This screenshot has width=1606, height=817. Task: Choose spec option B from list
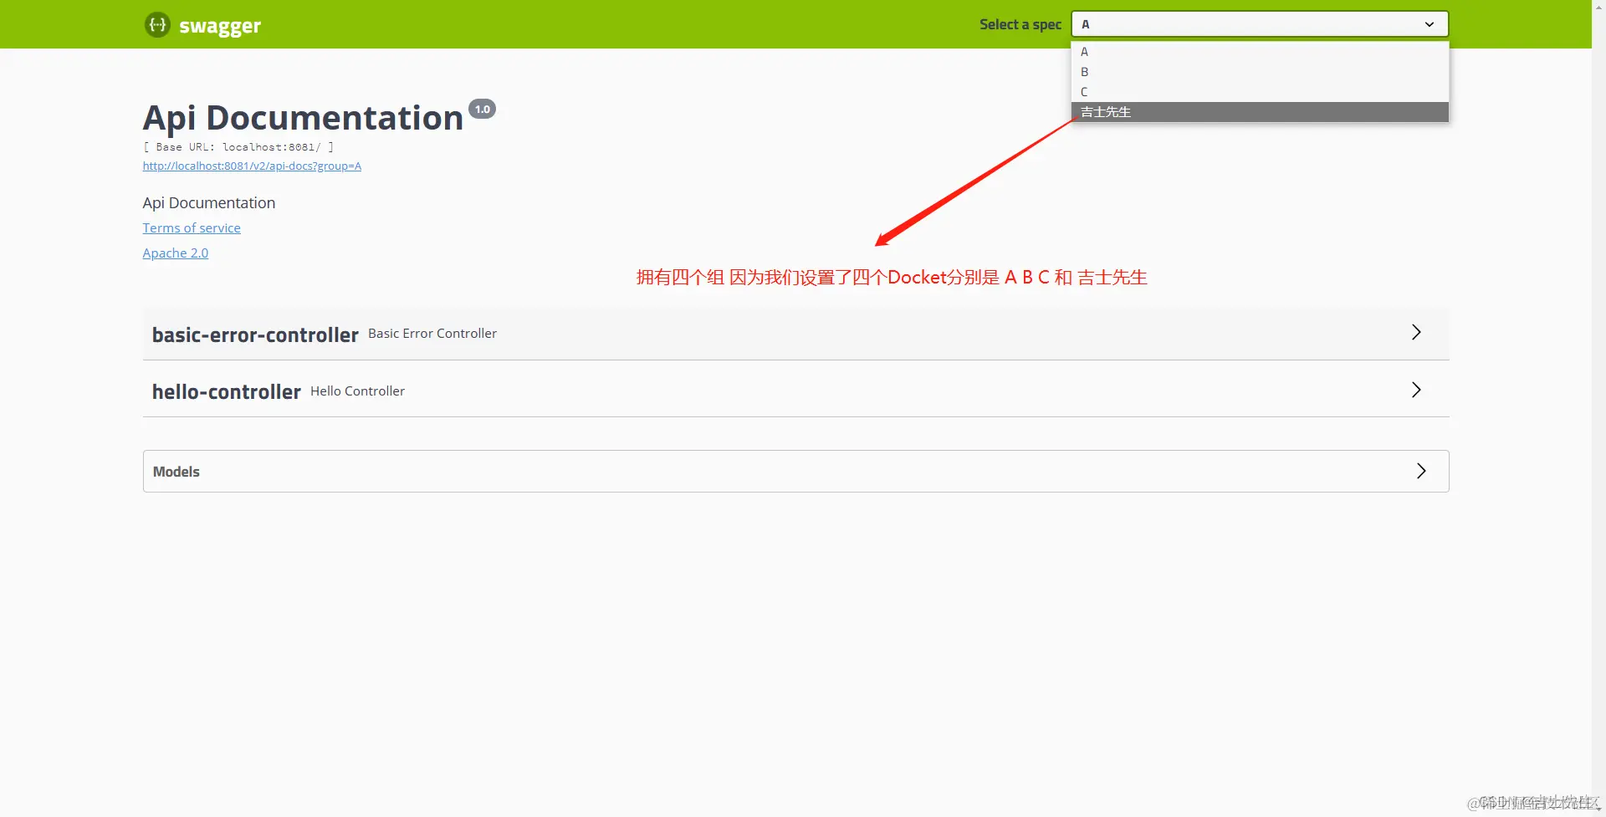1260,72
